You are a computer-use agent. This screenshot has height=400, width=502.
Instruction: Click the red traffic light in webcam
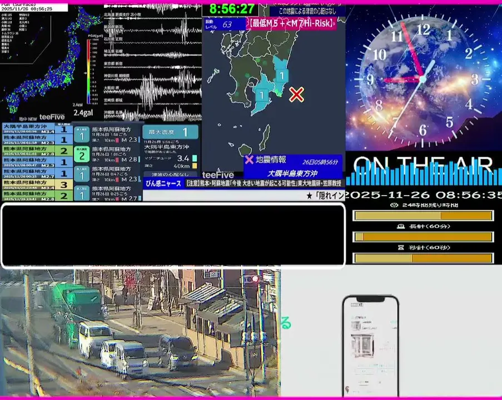tap(255, 279)
